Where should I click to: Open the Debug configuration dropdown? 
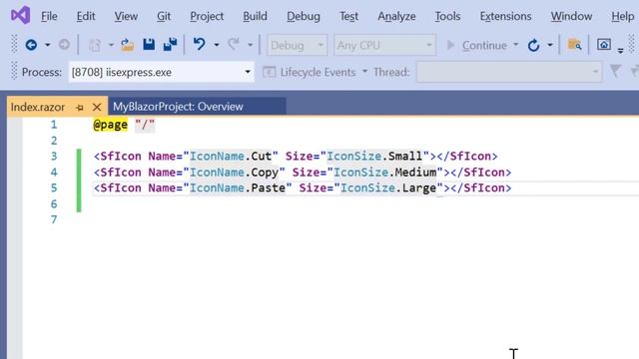pos(298,45)
